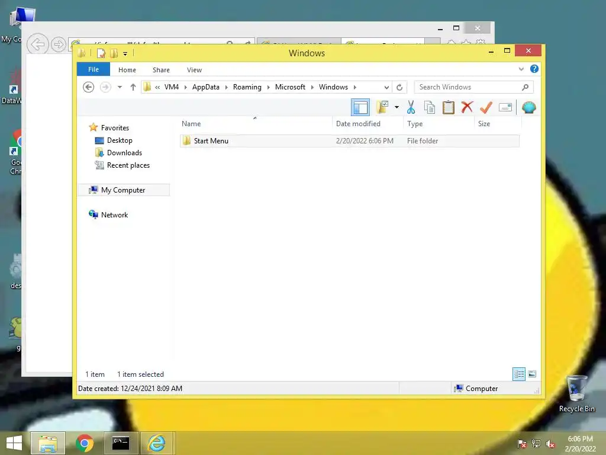
Task: Switch to the View ribbon tab
Action: click(x=194, y=70)
